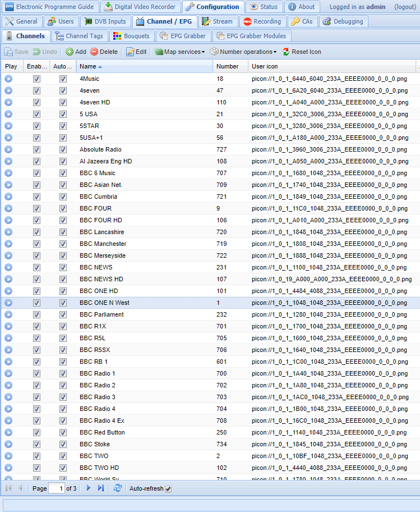
Task: Open the Debugging tab
Action: (343, 21)
